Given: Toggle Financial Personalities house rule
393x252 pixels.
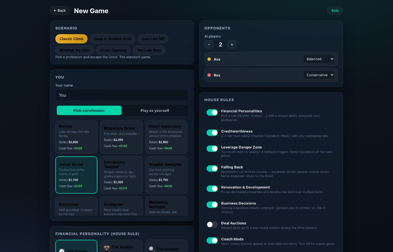Looking at the screenshot, I should (212, 113).
